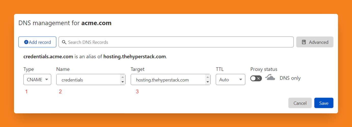Click the gray cloud proxy icon
This screenshot has height=127, width=352.
(270, 77)
